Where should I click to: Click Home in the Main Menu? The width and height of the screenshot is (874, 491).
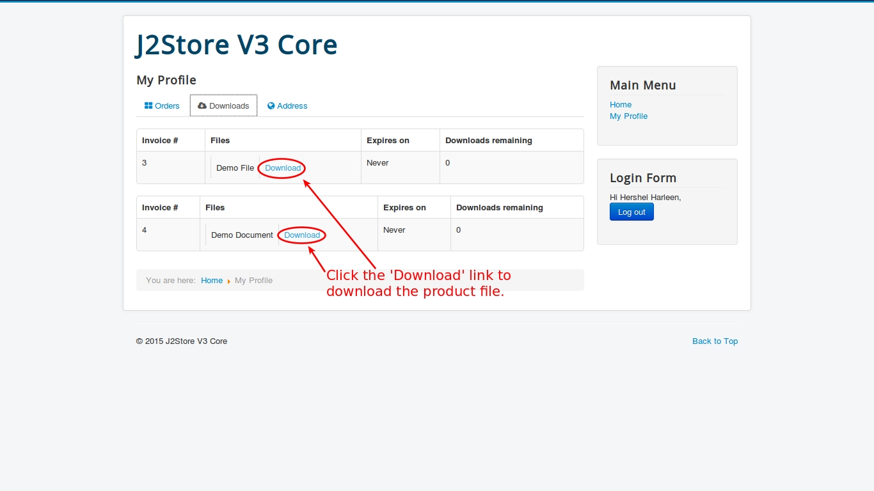(621, 105)
